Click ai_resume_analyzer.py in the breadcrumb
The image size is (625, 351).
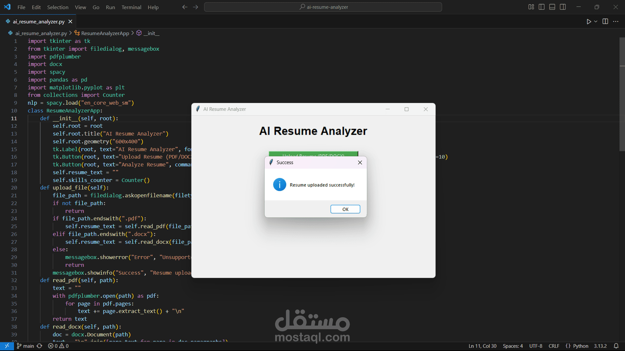[41, 33]
